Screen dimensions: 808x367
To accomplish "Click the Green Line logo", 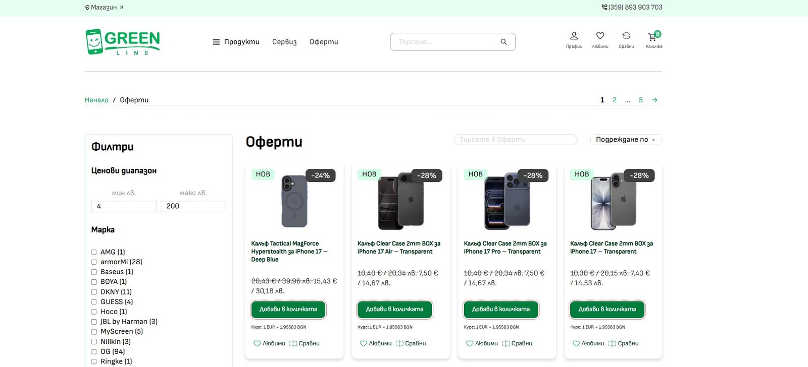I will (123, 42).
